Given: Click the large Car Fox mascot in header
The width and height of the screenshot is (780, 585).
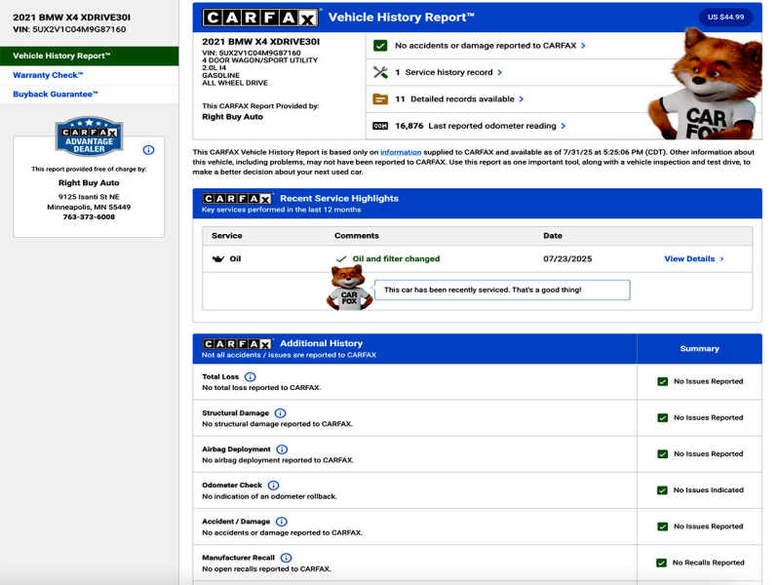Looking at the screenshot, I should 706,85.
